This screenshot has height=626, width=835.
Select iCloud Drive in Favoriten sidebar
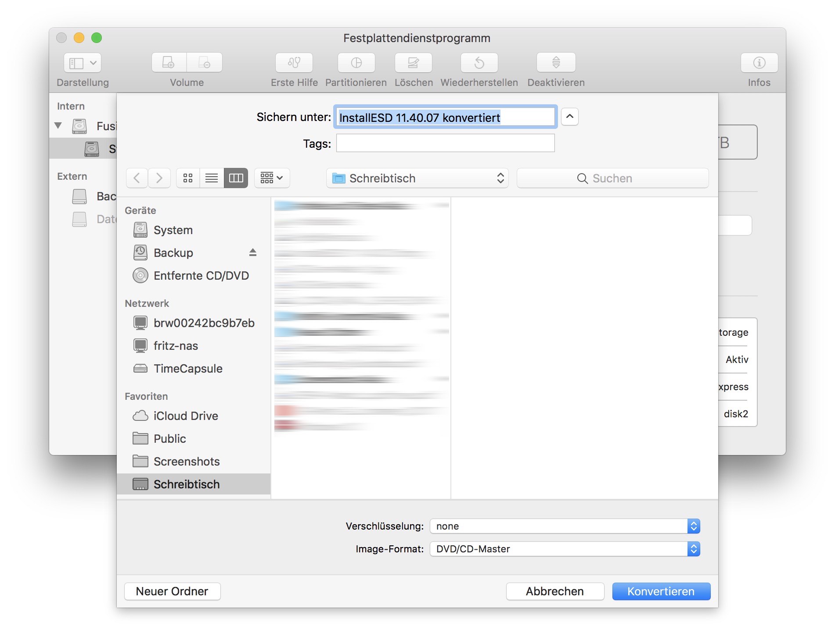185,416
